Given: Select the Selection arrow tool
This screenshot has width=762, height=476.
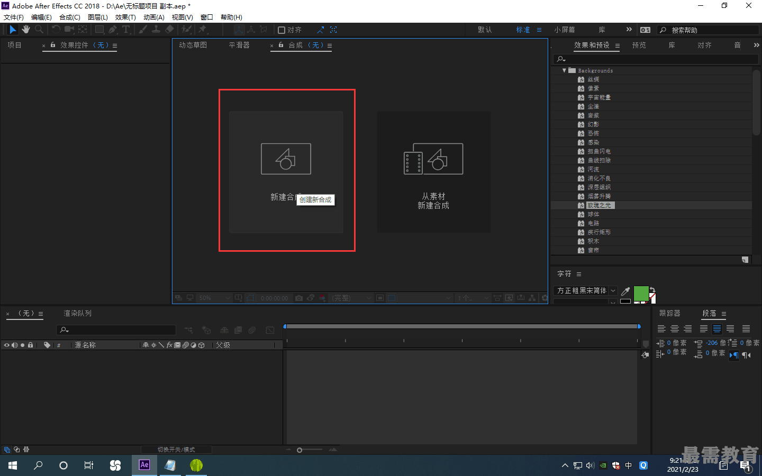Looking at the screenshot, I should (x=13, y=30).
